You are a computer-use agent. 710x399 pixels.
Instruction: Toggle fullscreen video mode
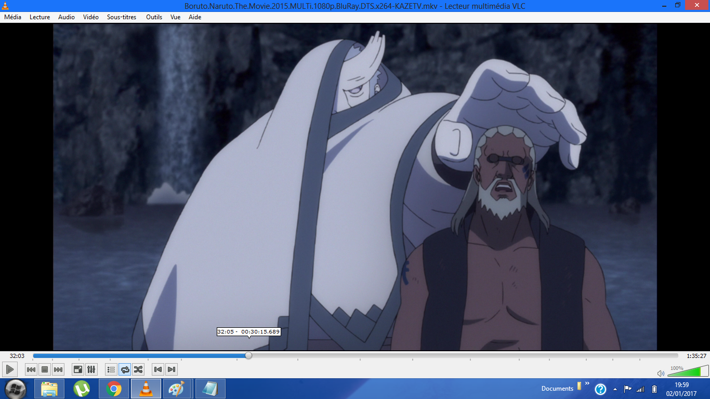[x=78, y=369]
